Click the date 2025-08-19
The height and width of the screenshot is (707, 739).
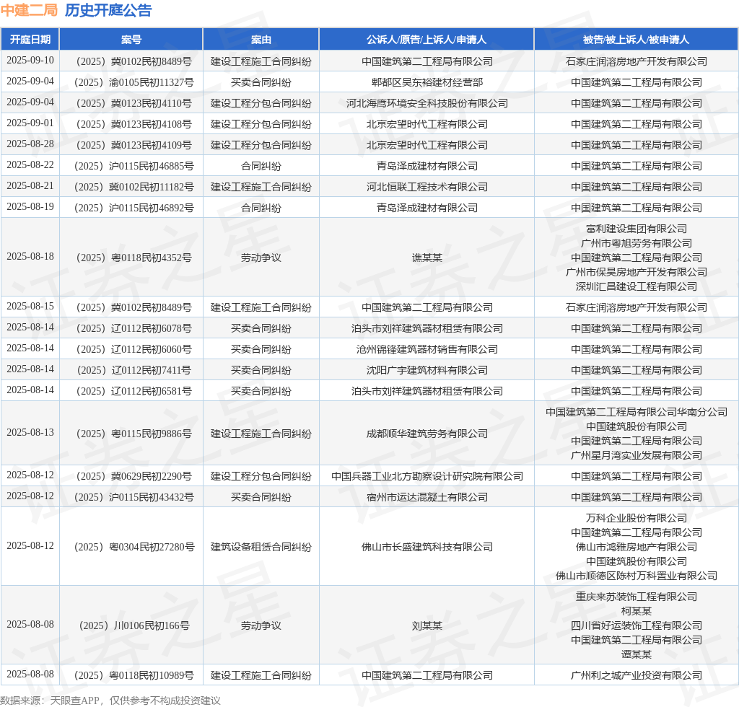point(30,207)
